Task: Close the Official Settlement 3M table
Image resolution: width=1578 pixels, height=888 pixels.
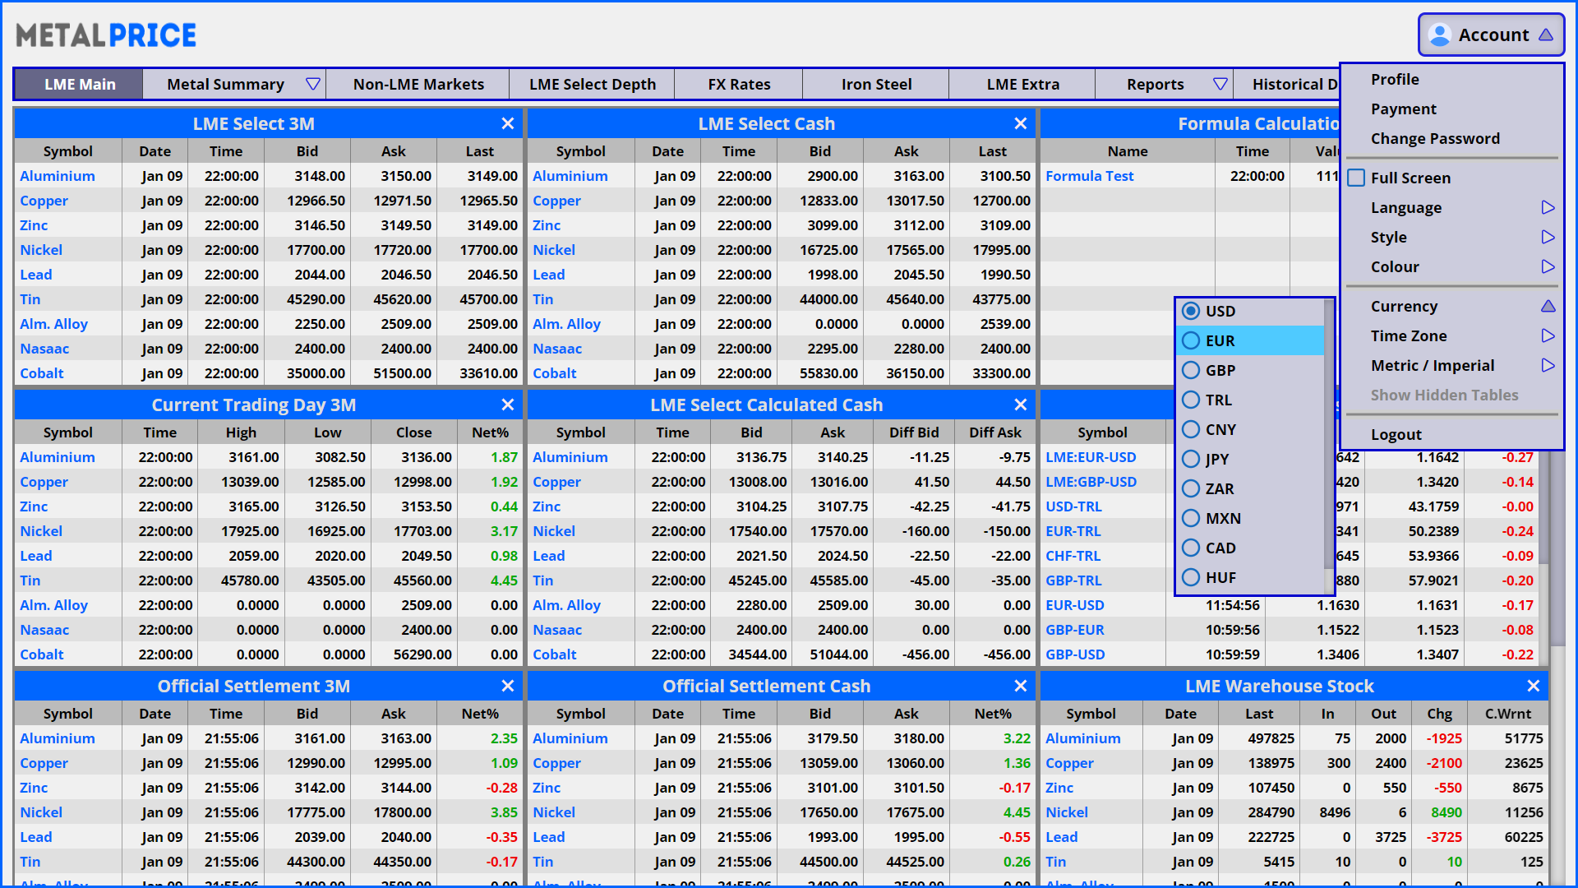Action: 508,686
